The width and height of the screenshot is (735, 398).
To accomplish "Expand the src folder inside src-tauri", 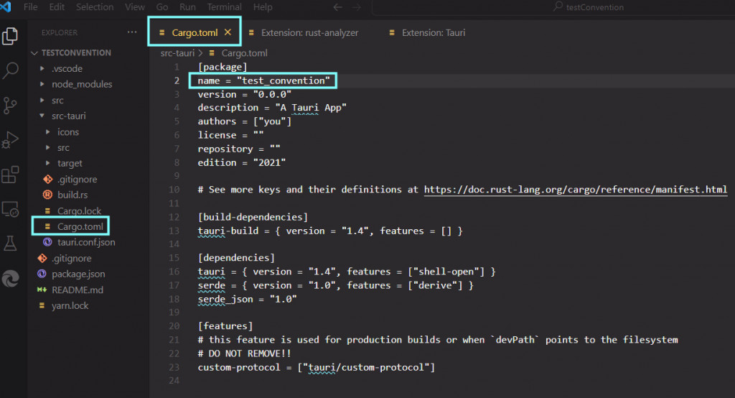I will tap(48, 147).
